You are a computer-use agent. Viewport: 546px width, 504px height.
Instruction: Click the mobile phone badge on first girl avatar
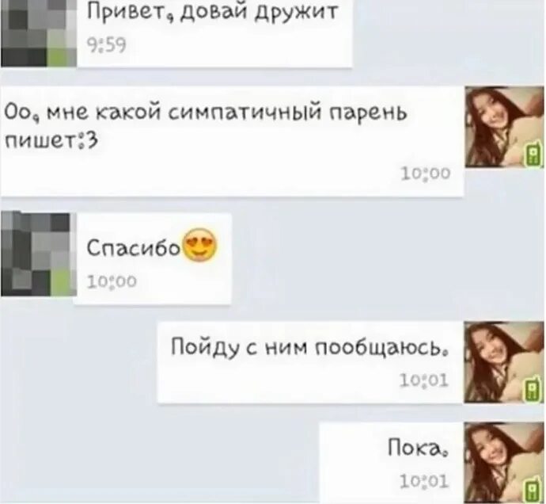534,154
